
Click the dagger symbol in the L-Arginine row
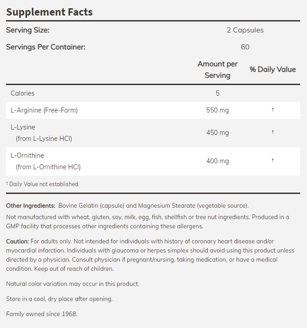click(x=273, y=110)
